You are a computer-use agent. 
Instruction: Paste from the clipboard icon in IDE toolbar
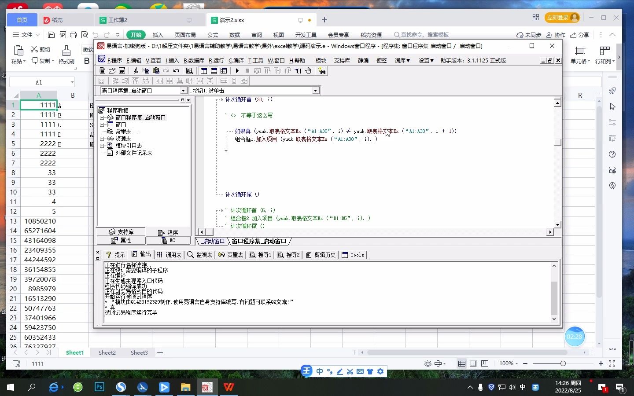pos(155,70)
